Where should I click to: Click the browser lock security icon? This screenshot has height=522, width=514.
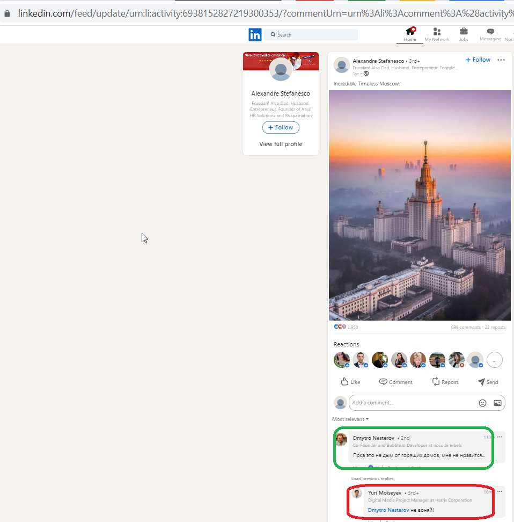[x=7, y=13]
